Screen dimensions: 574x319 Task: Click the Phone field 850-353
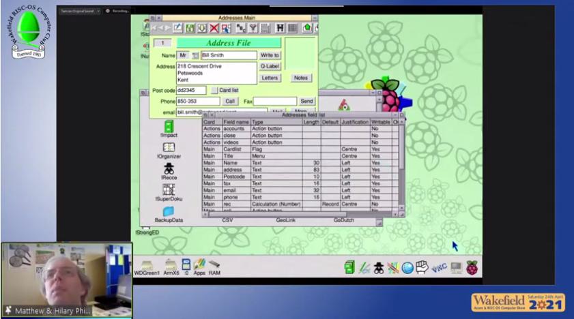click(198, 101)
